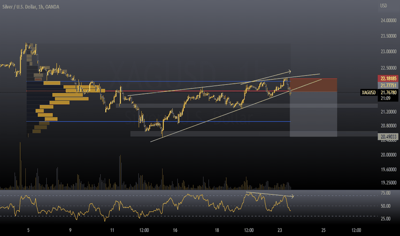Select the red horizontal point-of-control line

point(158,91)
